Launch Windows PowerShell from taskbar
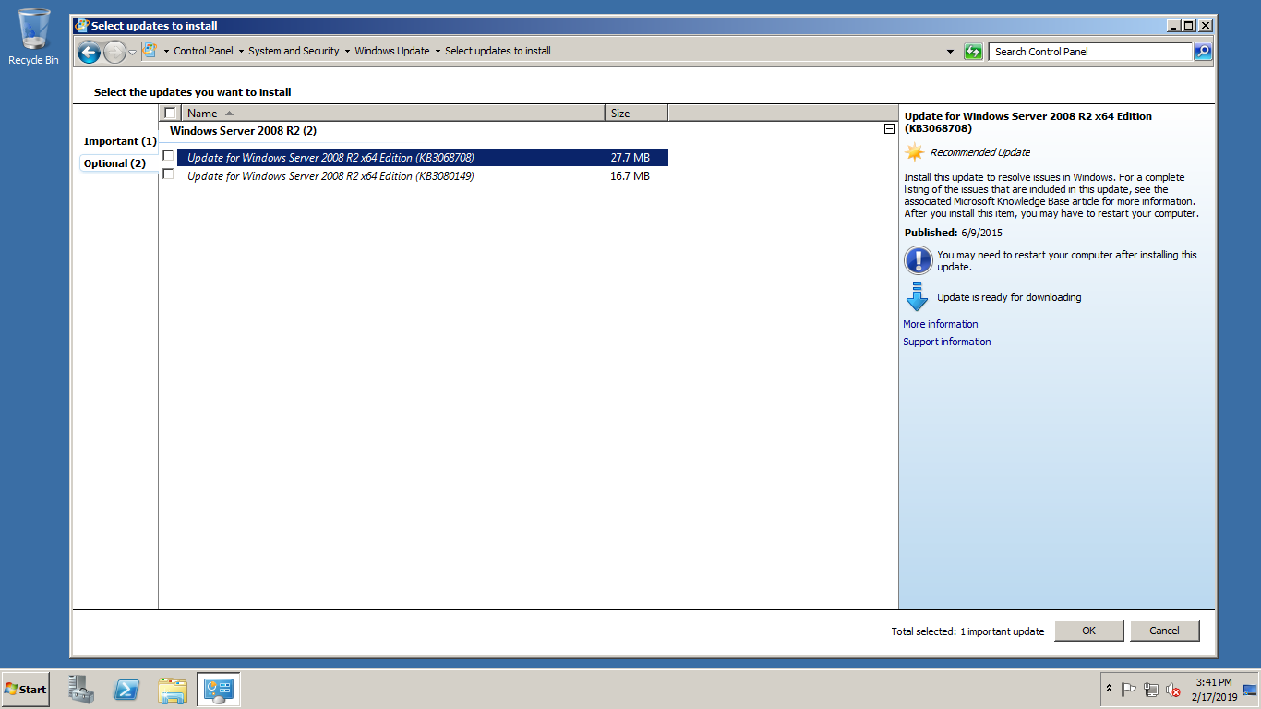 coord(126,690)
